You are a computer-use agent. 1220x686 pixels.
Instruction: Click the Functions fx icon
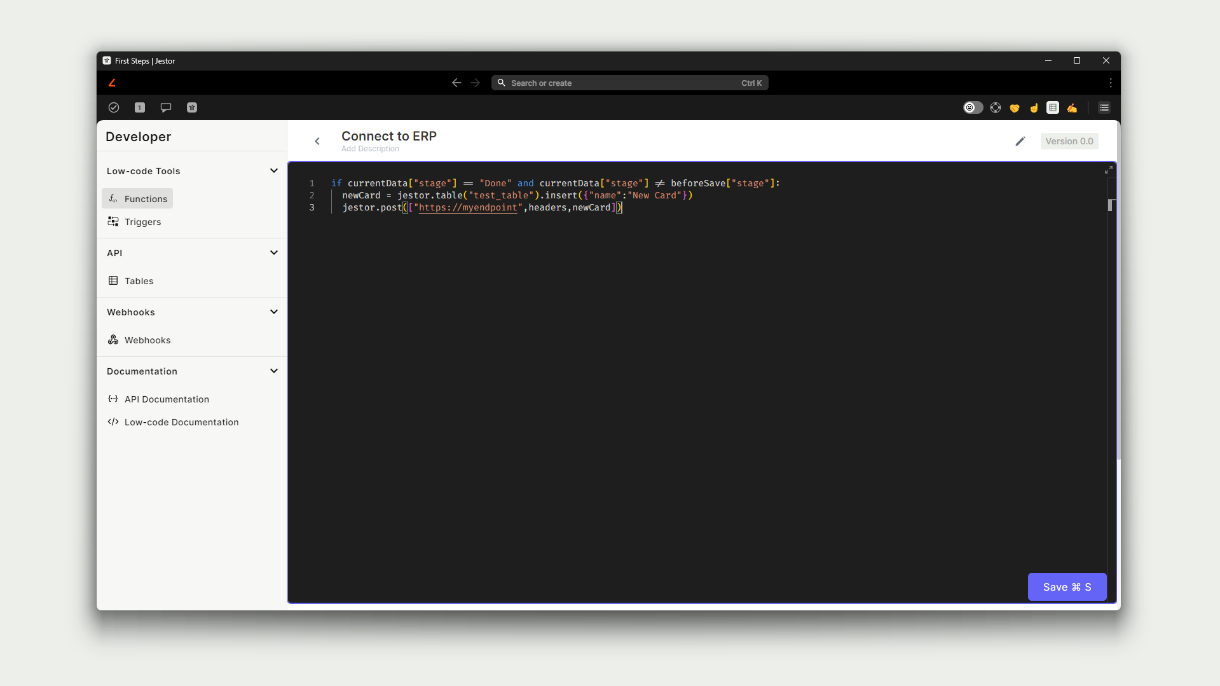[x=113, y=198]
